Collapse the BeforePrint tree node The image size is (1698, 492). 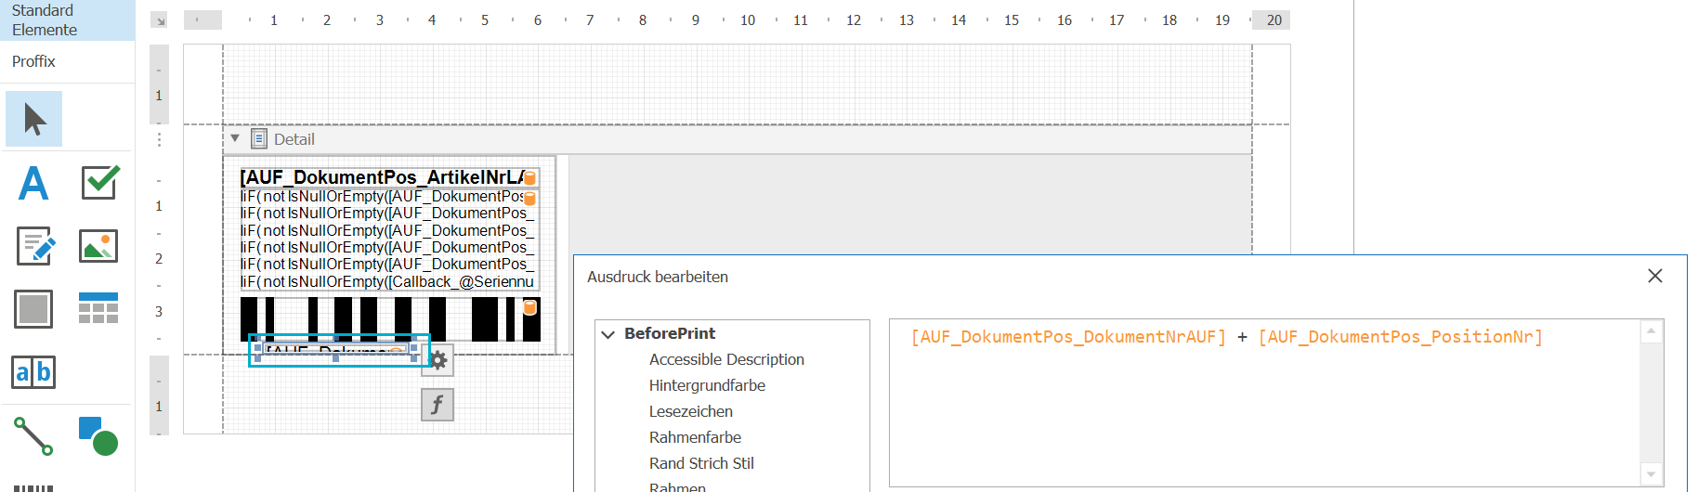608,334
